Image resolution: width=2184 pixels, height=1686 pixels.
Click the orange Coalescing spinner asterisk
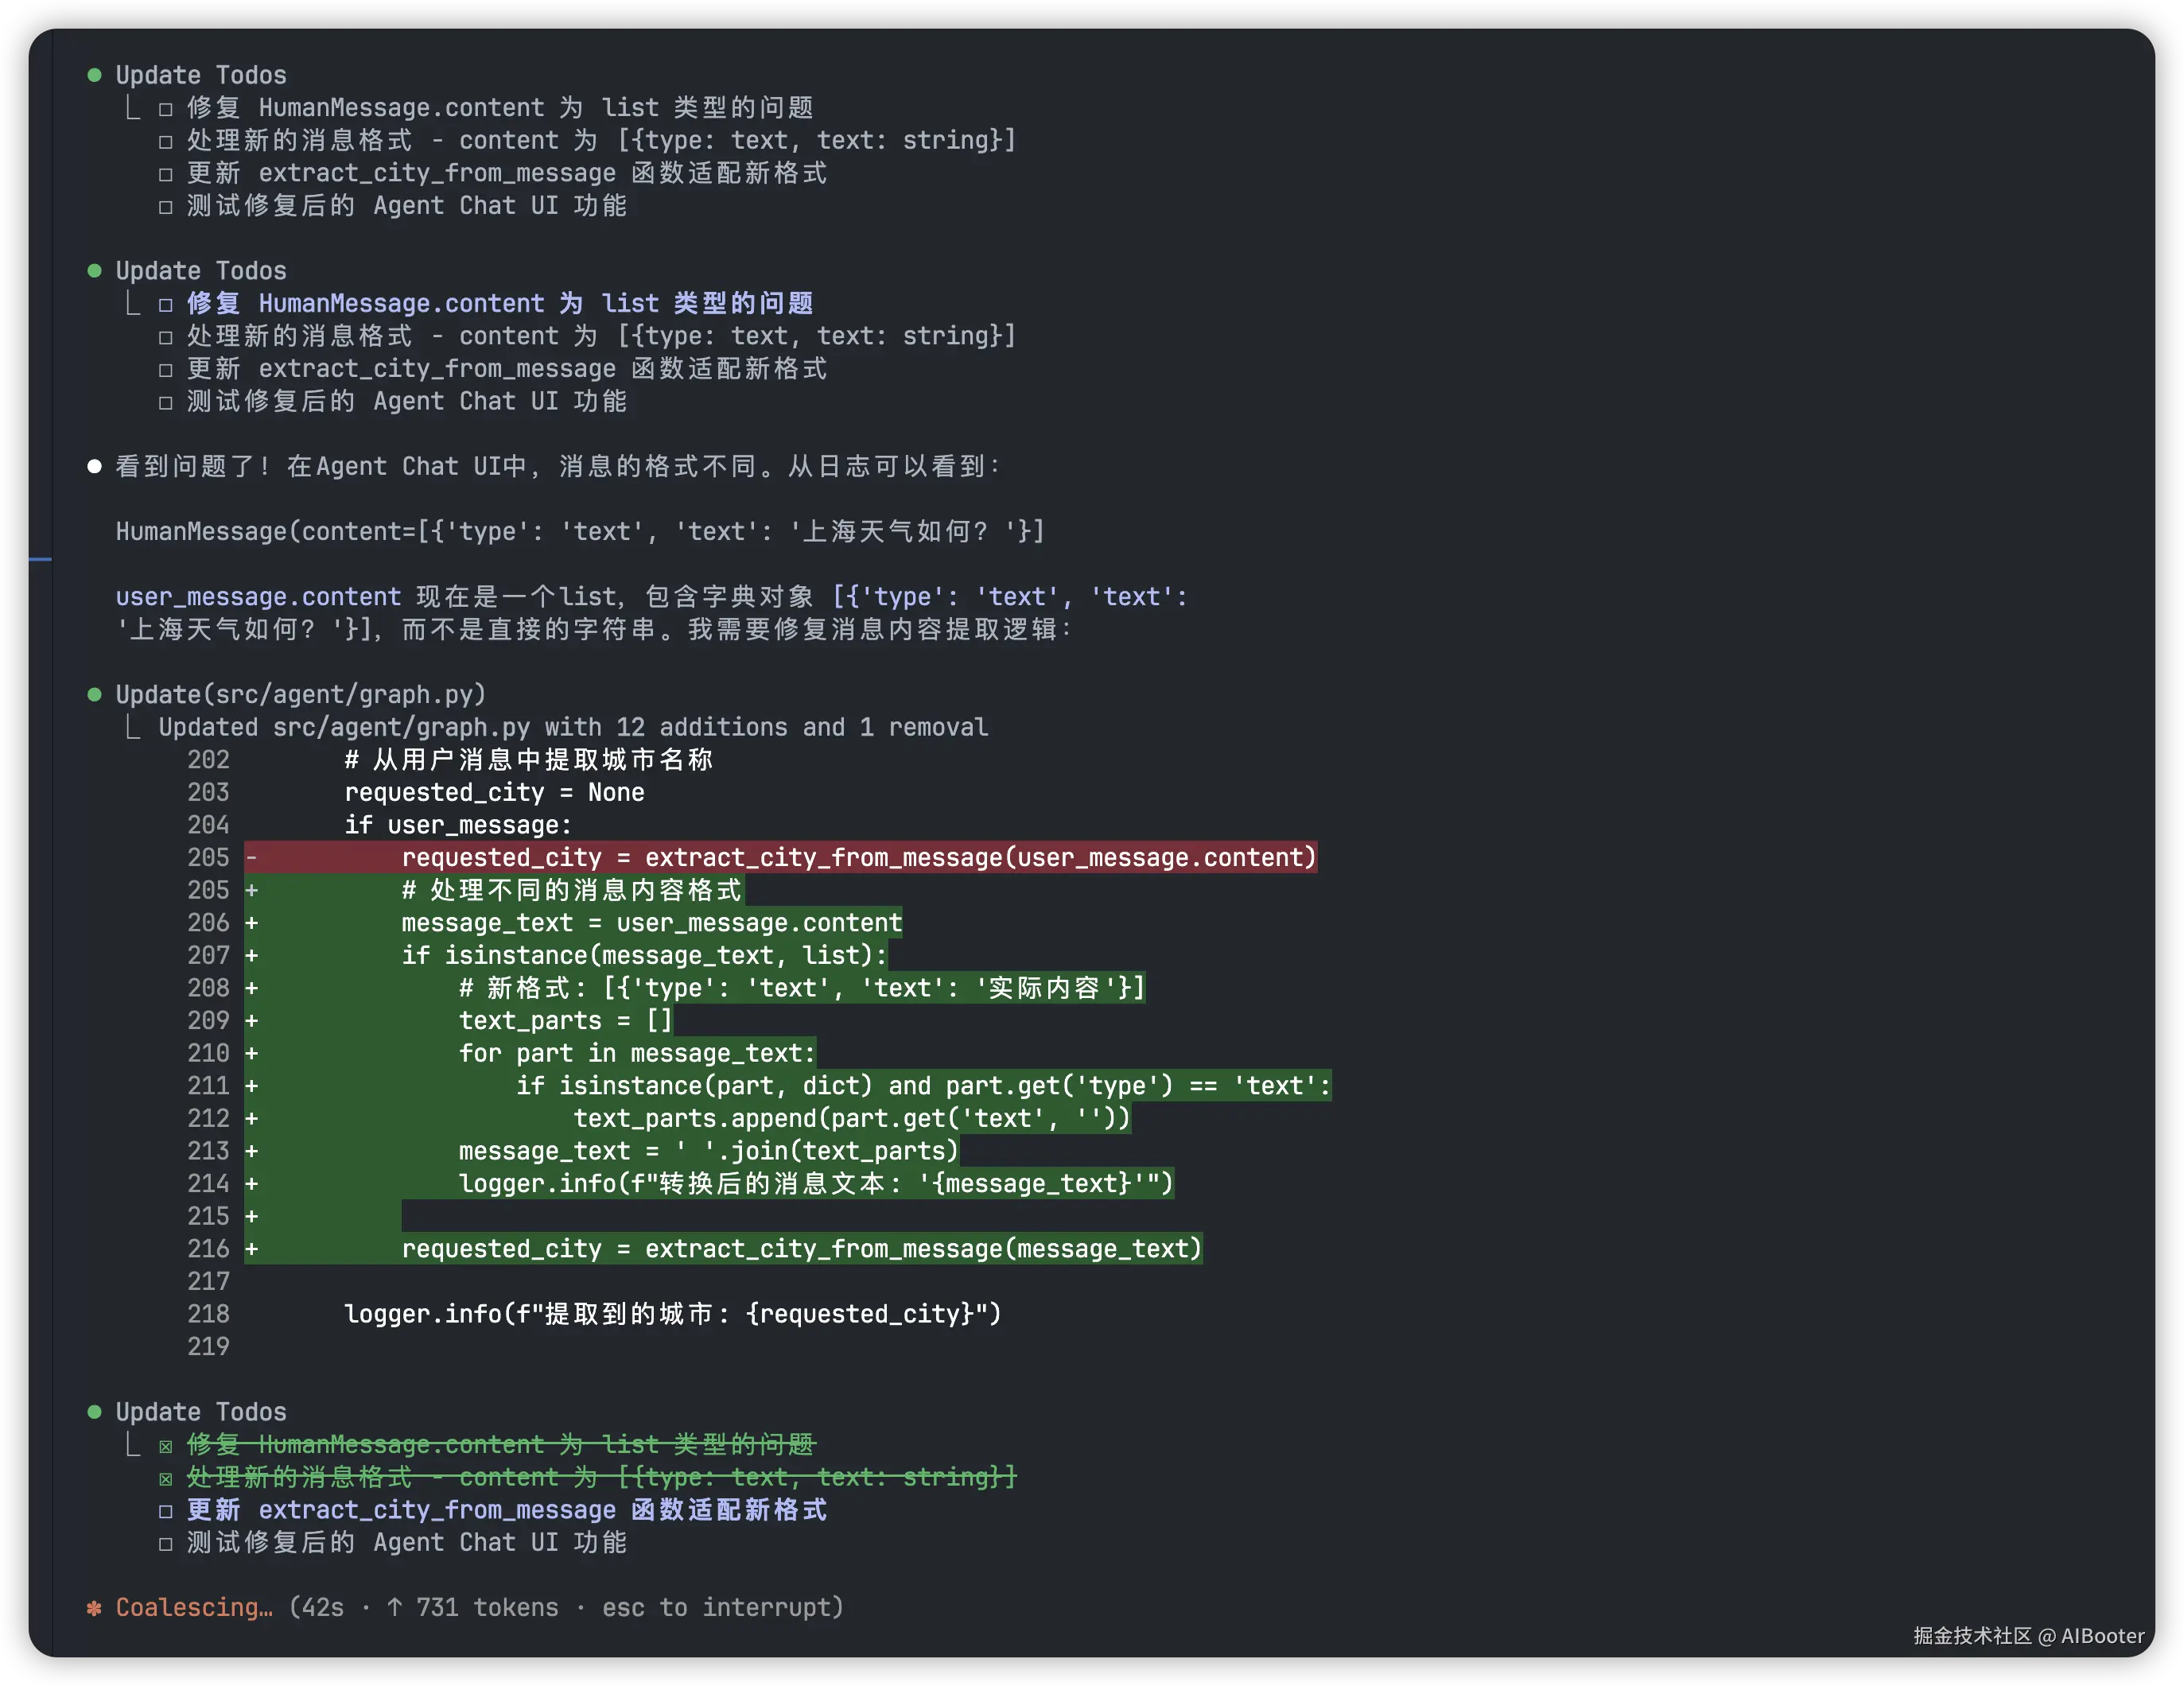pyautogui.click(x=94, y=1608)
